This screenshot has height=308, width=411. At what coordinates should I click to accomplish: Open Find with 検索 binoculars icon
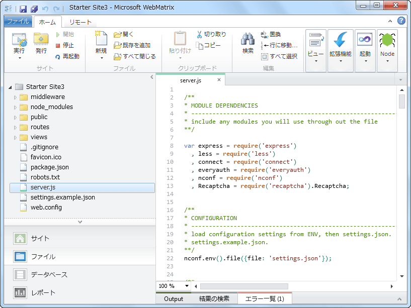pyautogui.click(x=248, y=39)
